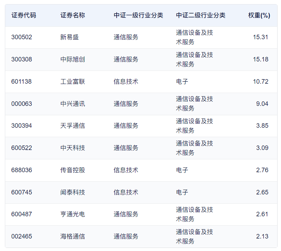The height and width of the screenshot is (251, 281).
Task: Select stock code 601138
Action: click(x=22, y=82)
